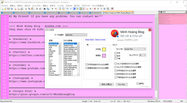Image resolution: width=187 pixels, height=103 pixels.
Task: Click UTF-8-BOM encoding in status bar
Action: pos(167,101)
